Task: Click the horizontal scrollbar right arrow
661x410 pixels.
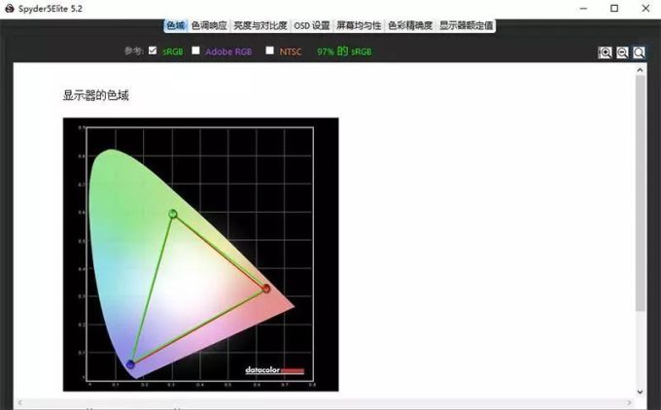Action: coord(629,403)
